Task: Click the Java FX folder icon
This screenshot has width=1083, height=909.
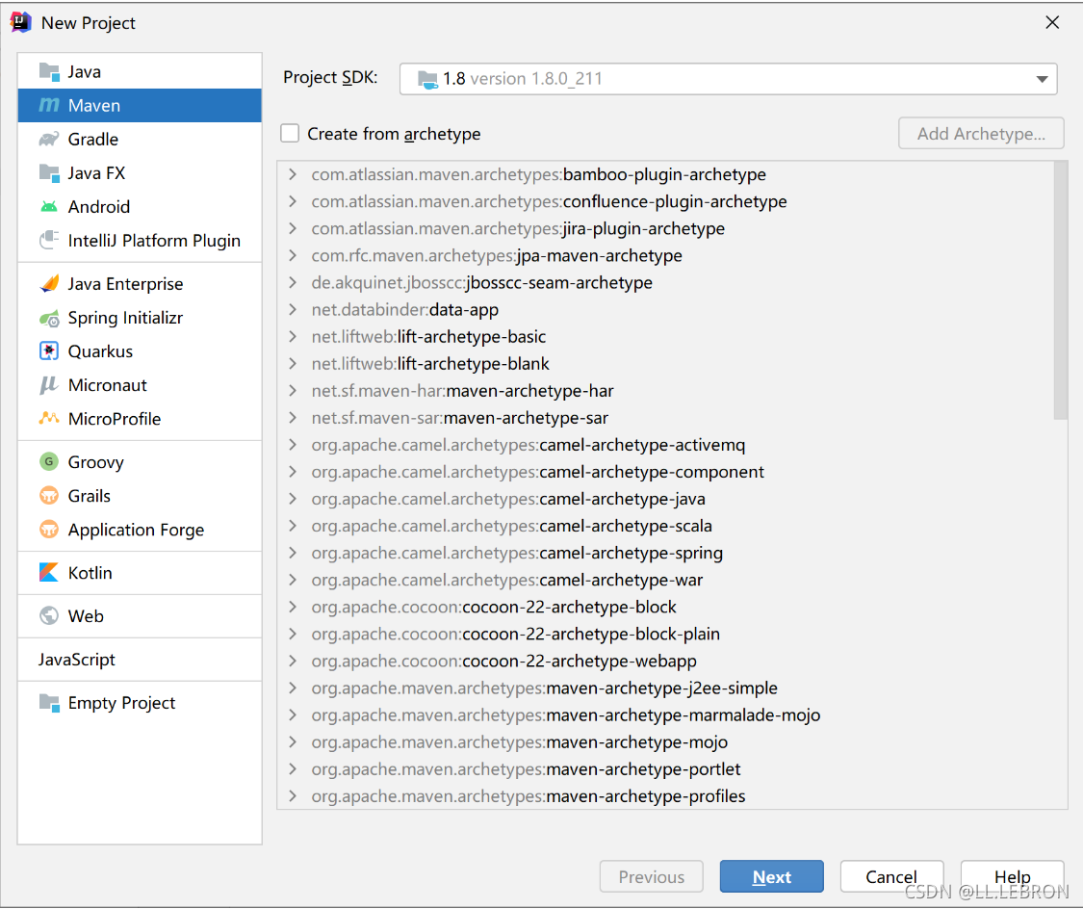Action: click(x=49, y=173)
